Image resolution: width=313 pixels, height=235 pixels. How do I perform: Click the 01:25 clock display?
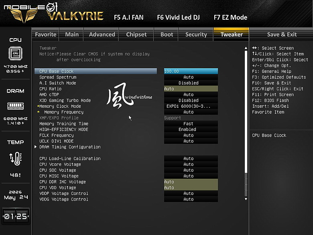16,216
